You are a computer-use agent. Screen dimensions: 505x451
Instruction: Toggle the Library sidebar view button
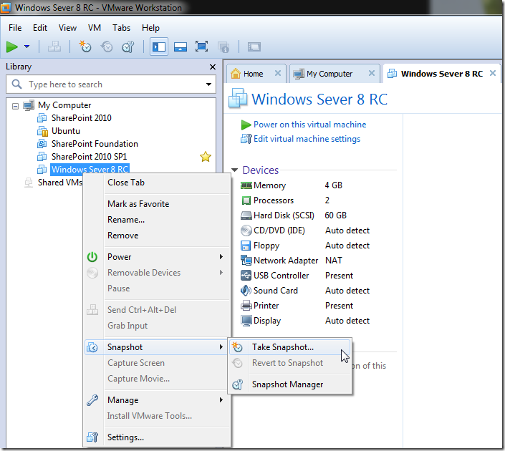coord(158,47)
